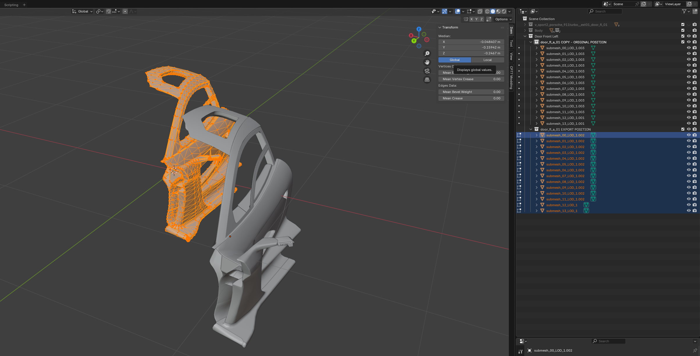The height and width of the screenshot is (356, 700).
Task: Expand the Body collection
Action: (x=525, y=31)
